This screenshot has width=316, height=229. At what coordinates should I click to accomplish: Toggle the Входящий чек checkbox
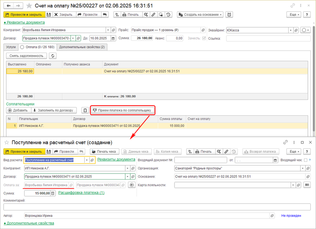point(305,160)
